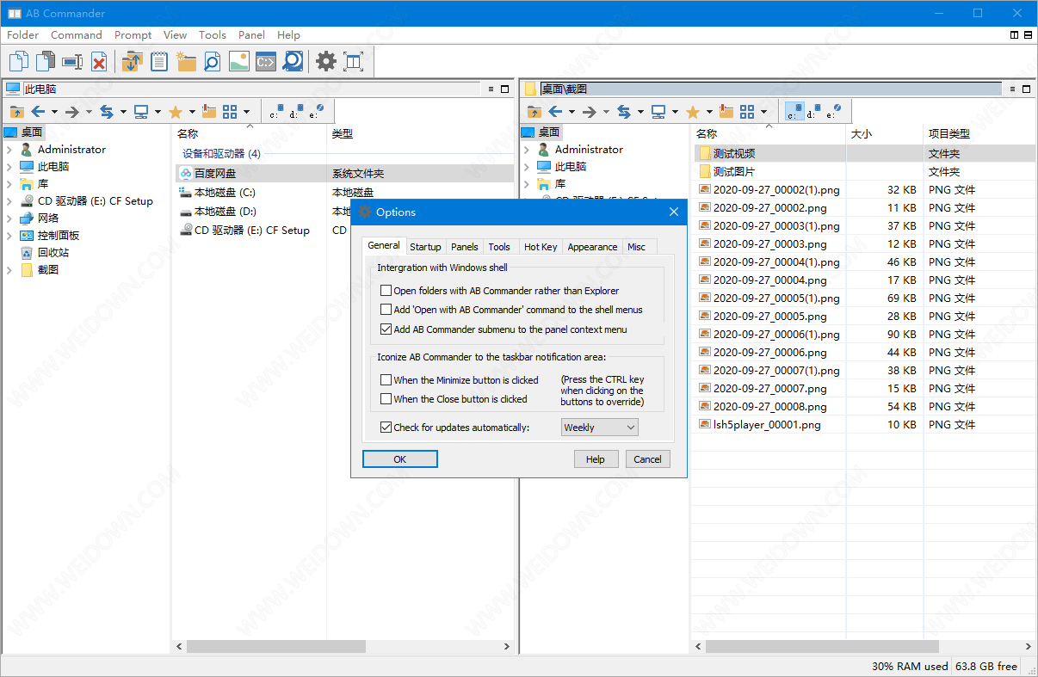Click the Rename toolbar icon

(x=72, y=61)
